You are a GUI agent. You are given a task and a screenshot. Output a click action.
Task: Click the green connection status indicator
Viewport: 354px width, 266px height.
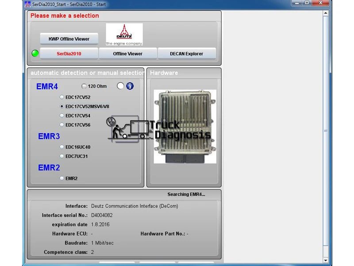tap(35, 53)
